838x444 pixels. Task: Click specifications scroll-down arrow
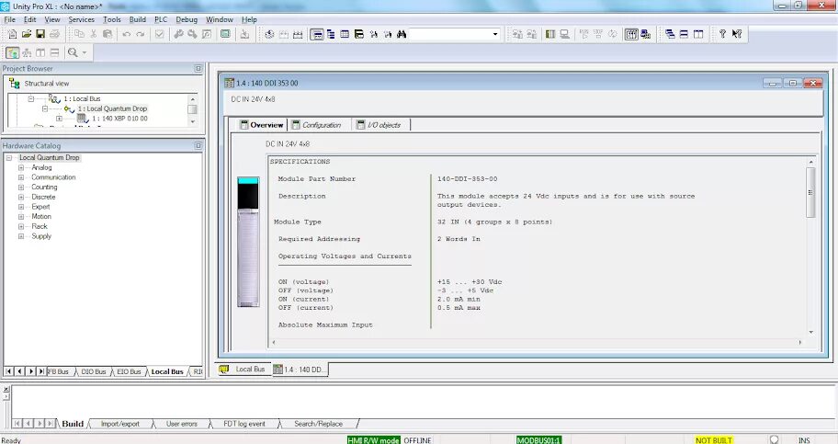point(810,332)
